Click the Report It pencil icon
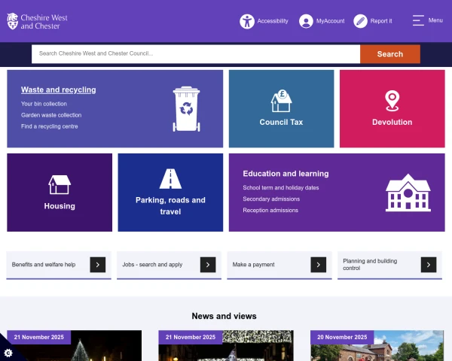 [x=360, y=21]
